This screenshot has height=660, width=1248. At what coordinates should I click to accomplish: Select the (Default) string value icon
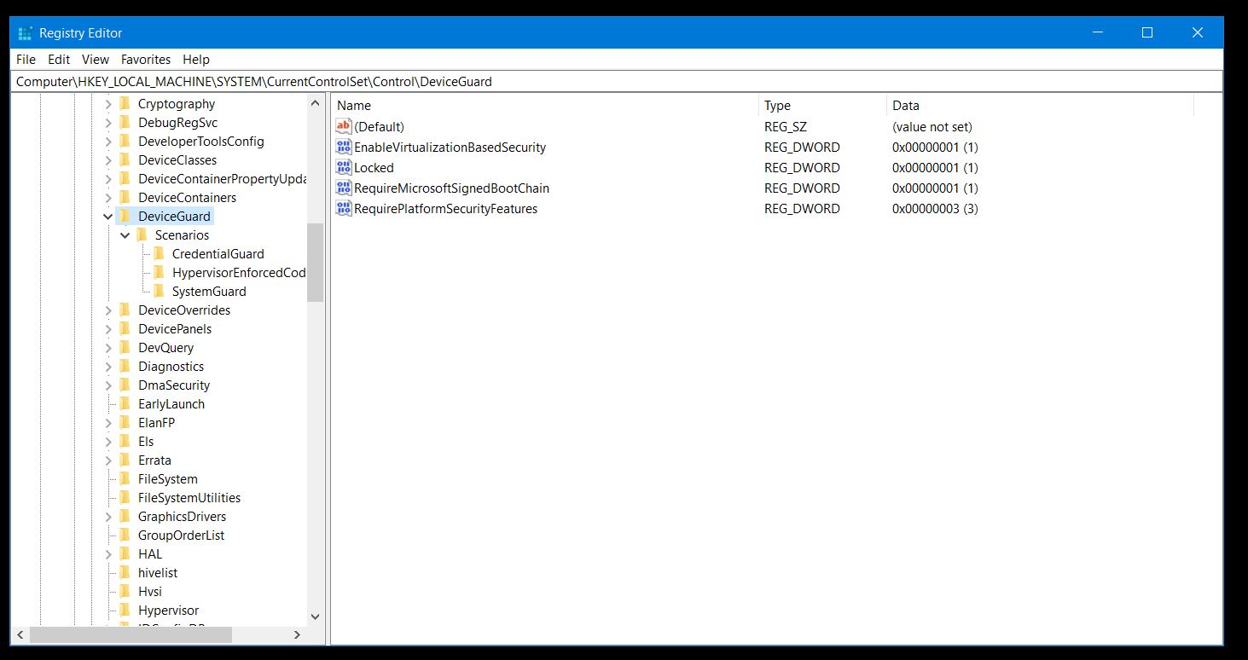[344, 126]
